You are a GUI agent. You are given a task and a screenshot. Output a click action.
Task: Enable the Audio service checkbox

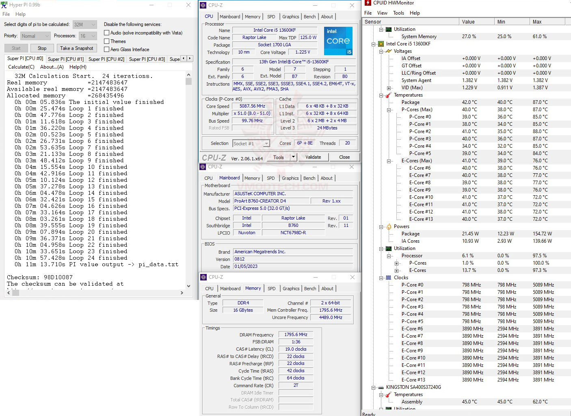coord(107,33)
